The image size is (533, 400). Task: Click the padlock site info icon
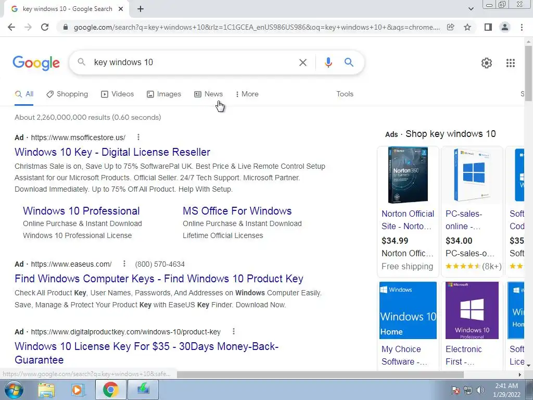pyautogui.click(x=66, y=27)
